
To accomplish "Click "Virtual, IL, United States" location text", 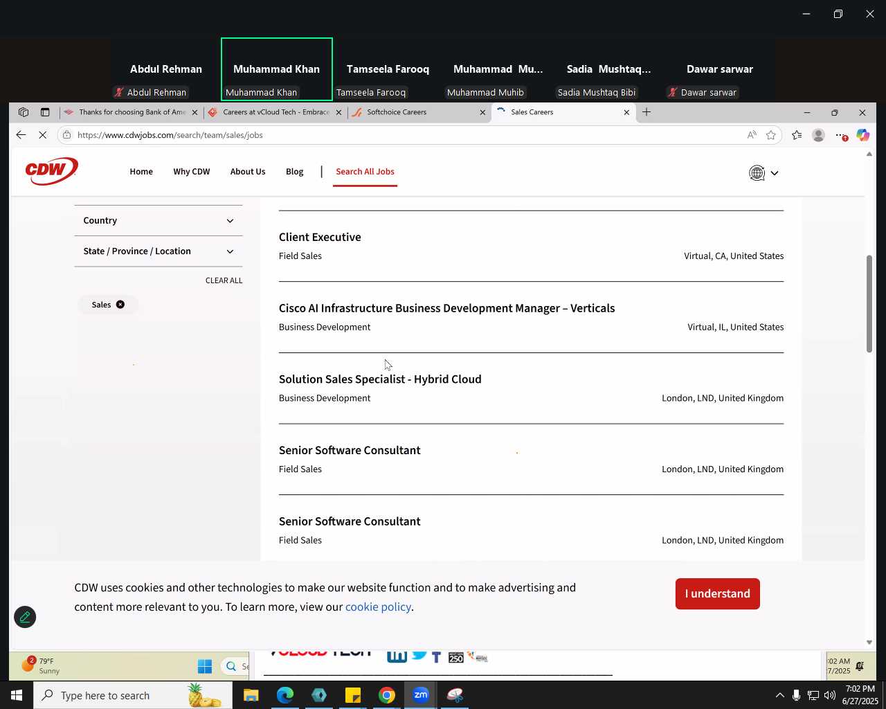I will pos(736,327).
